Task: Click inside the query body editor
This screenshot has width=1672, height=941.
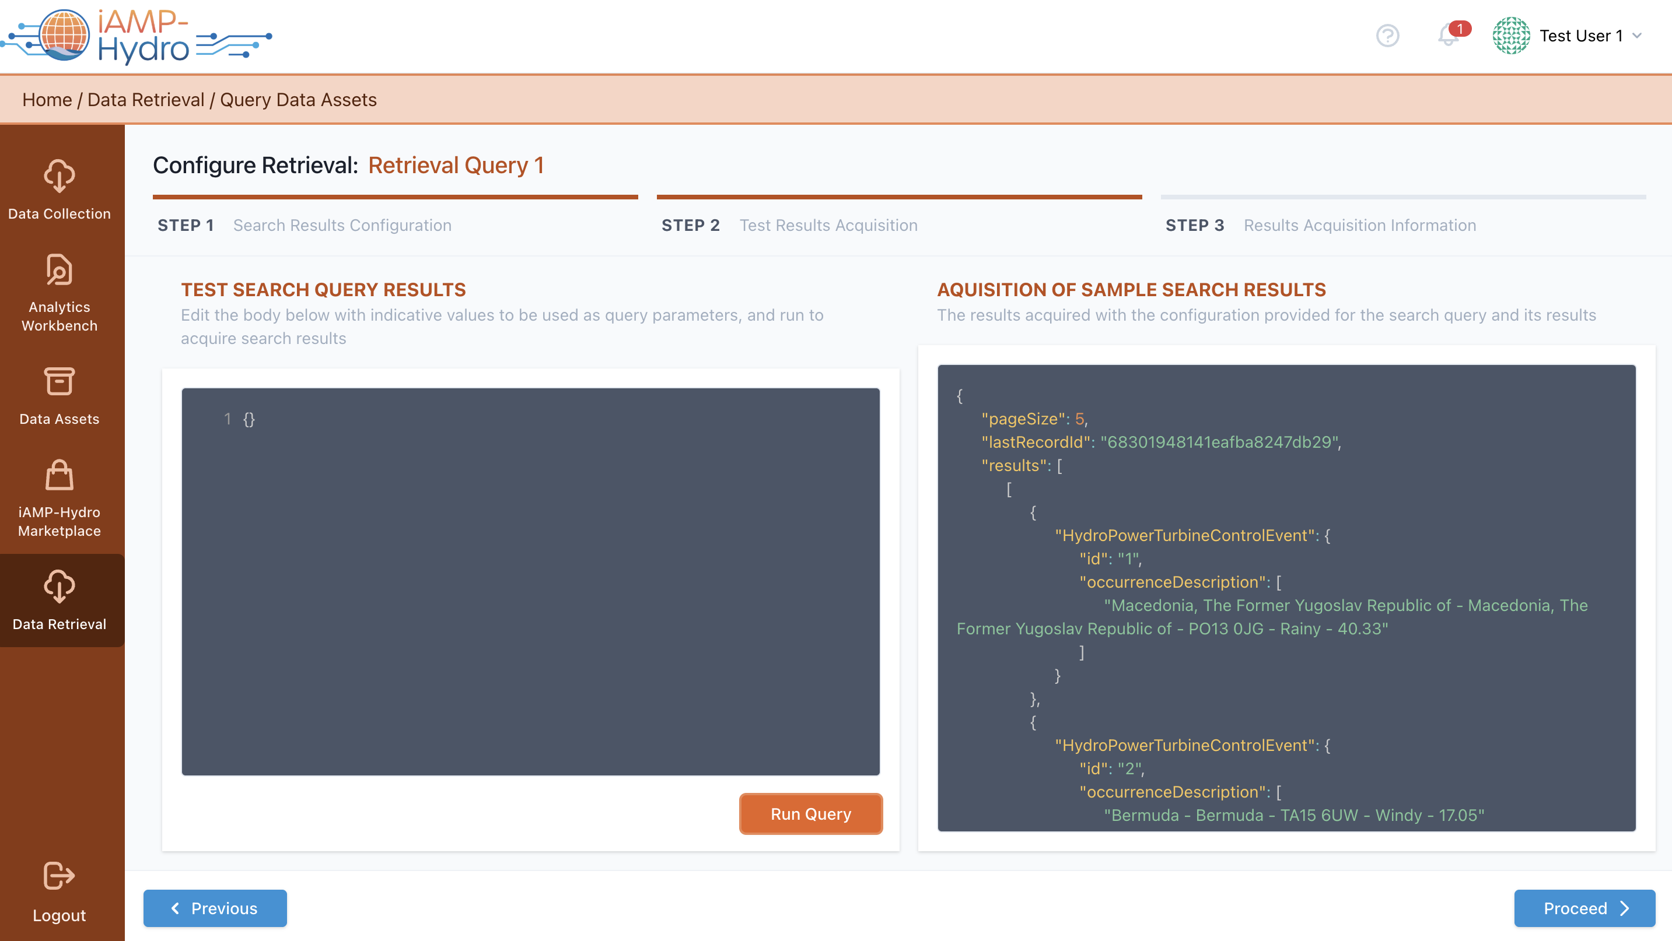Action: [530, 581]
